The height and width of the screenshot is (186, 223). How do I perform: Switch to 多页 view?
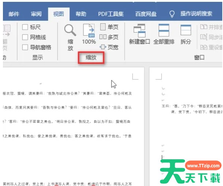click(109, 37)
